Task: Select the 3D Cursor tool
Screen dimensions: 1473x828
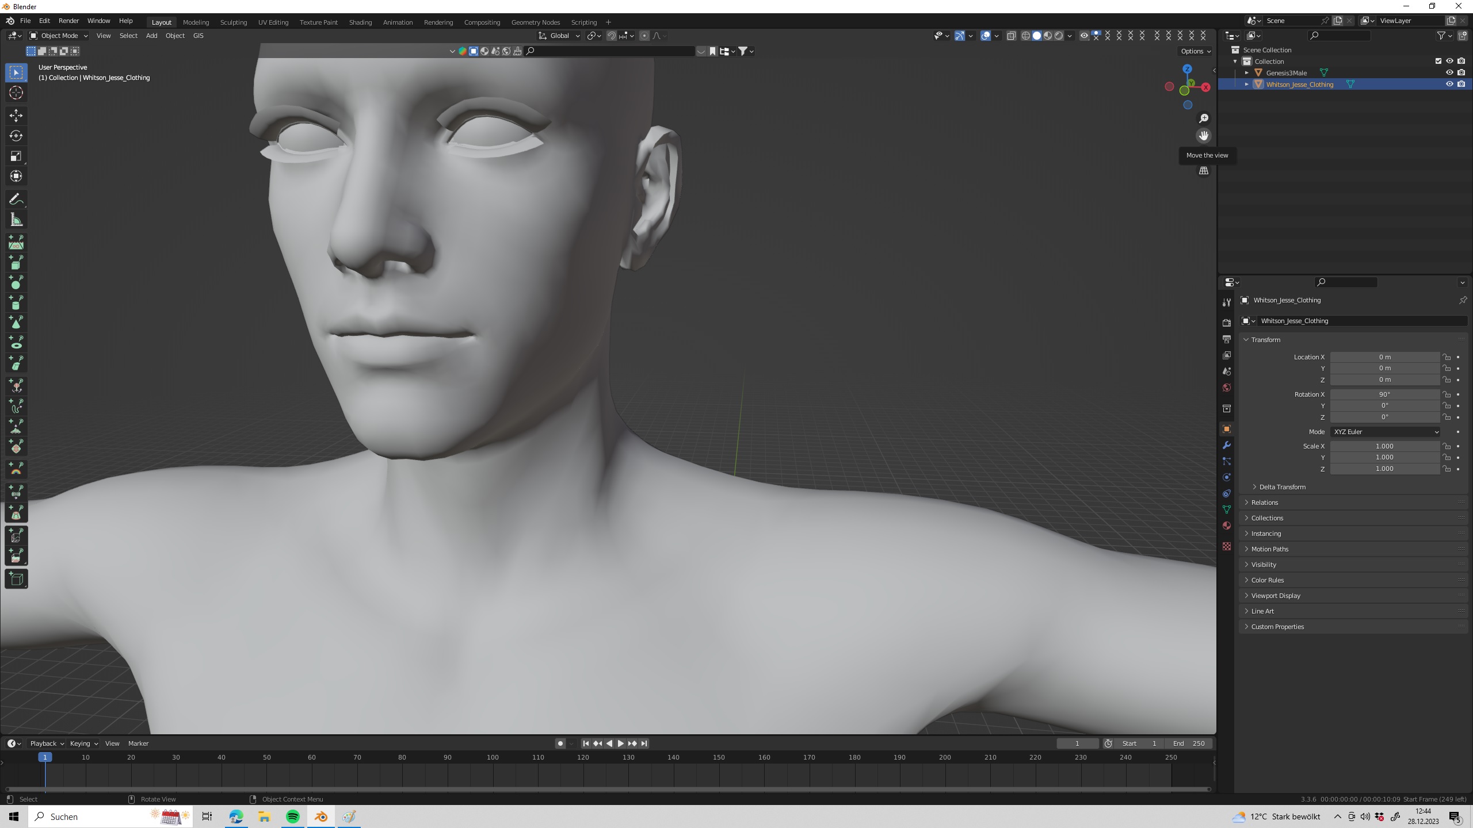Action: [x=16, y=93]
